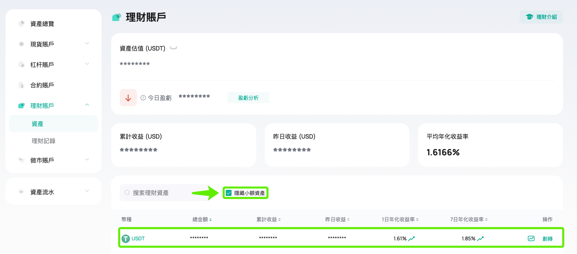577x254 pixels.
Task: Collapse the 理財賬戶 chevron
Action: tap(87, 105)
